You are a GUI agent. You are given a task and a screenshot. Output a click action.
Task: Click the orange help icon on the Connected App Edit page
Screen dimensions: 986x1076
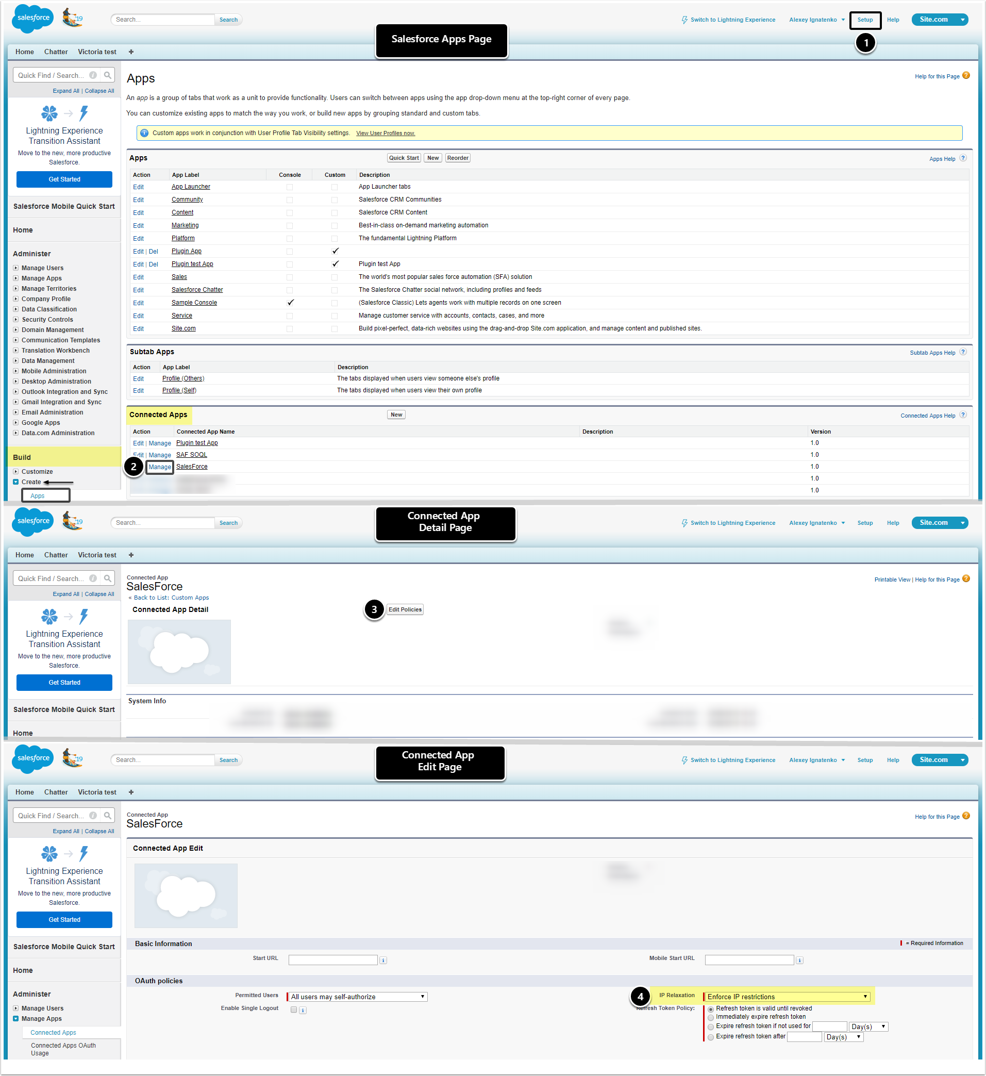tap(966, 816)
